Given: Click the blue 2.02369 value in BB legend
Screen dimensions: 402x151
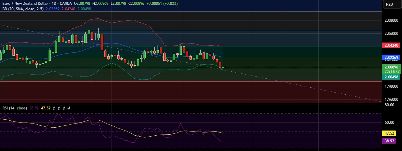Looking at the screenshot, I should tap(53, 9).
